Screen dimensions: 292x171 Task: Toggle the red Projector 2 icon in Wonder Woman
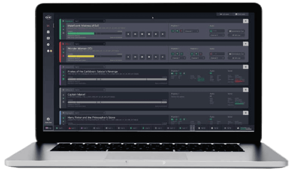(200, 54)
